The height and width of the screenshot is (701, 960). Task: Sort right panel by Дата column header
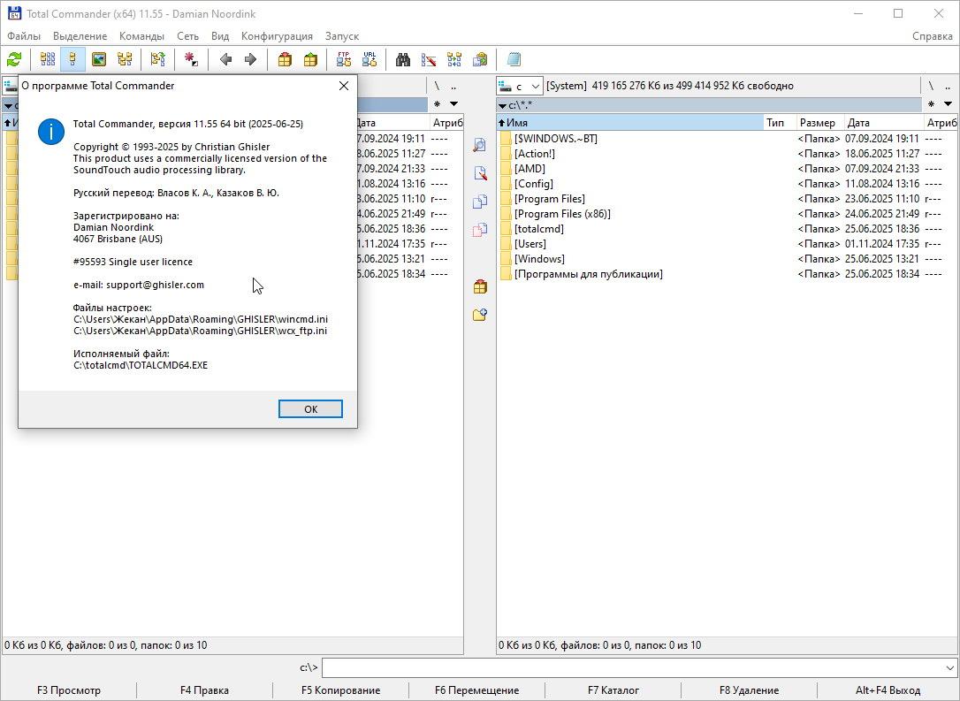(884, 123)
